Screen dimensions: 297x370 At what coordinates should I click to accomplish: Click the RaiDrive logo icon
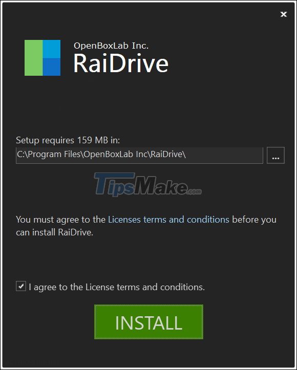click(43, 58)
